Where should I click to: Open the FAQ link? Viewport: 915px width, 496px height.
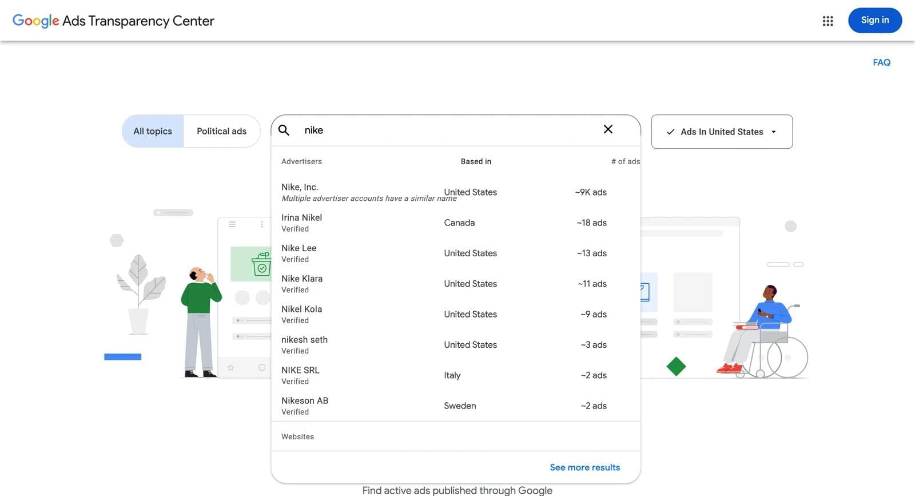click(881, 62)
